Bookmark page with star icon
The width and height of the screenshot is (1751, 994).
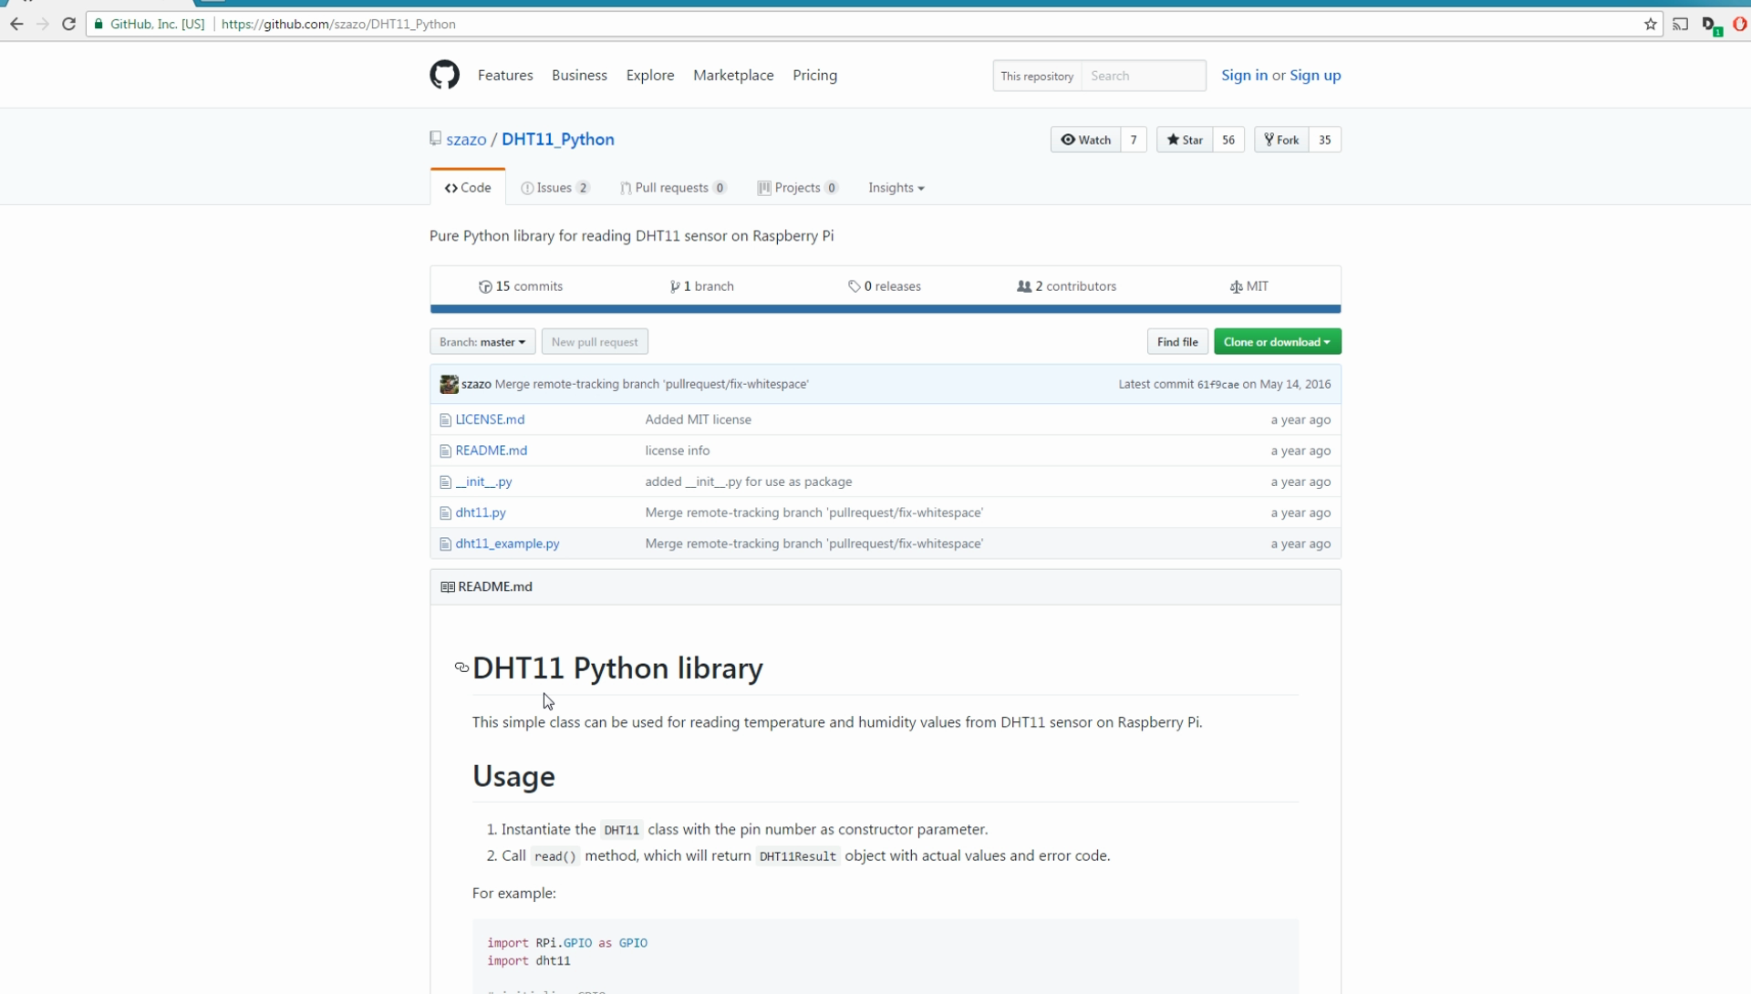[x=1650, y=25]
